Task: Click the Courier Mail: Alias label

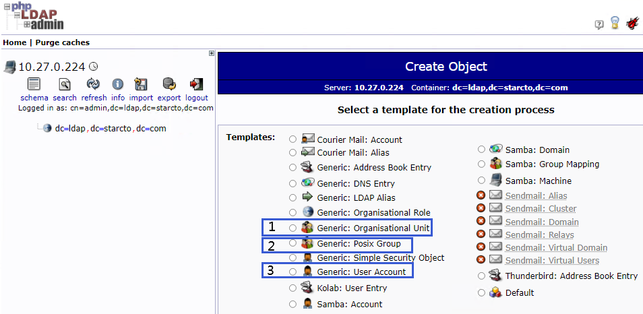Action: tap(353, 152)
